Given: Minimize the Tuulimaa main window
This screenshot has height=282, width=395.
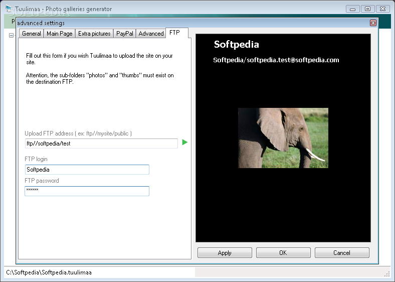Looking at the screenshot, I should (x=353, y=9).
